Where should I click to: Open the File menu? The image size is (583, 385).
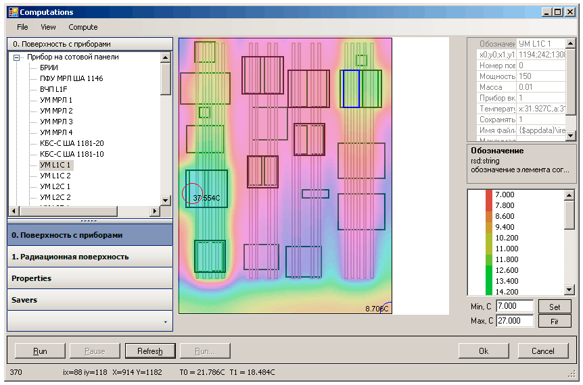tap(22, 27)
